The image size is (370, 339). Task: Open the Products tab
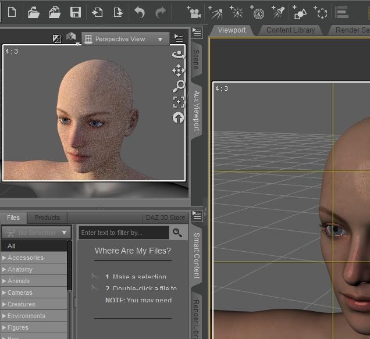tap(47, 217)
